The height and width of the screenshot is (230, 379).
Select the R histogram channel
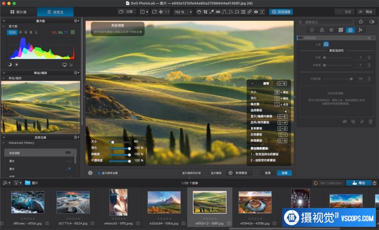tap(20, 32)
